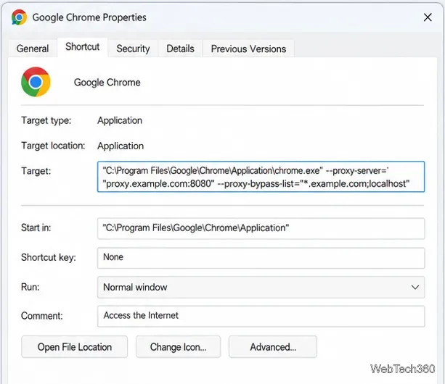Expand the Run dropdown showing Normal window
The height and width of the screenshot is (384, 445).
pyautogui.click(x=261, y=287)
